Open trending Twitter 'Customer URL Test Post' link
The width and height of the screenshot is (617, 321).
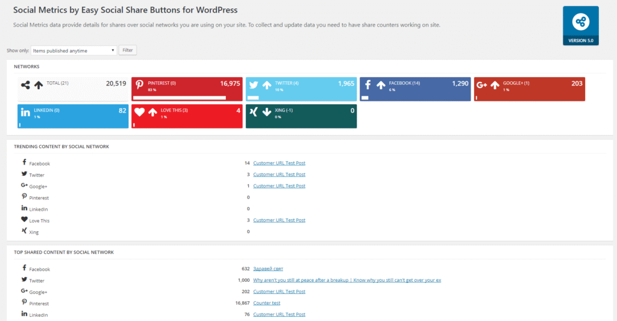[x=279, y=174]
